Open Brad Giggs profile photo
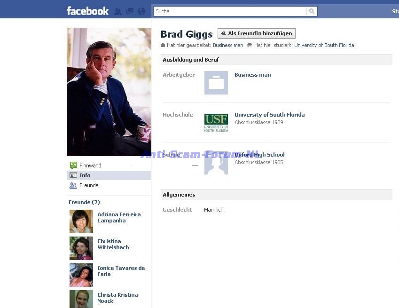Image resolution: width=399 pixels, height=308 pixels. pyautogui.click(x=109, y=92)
